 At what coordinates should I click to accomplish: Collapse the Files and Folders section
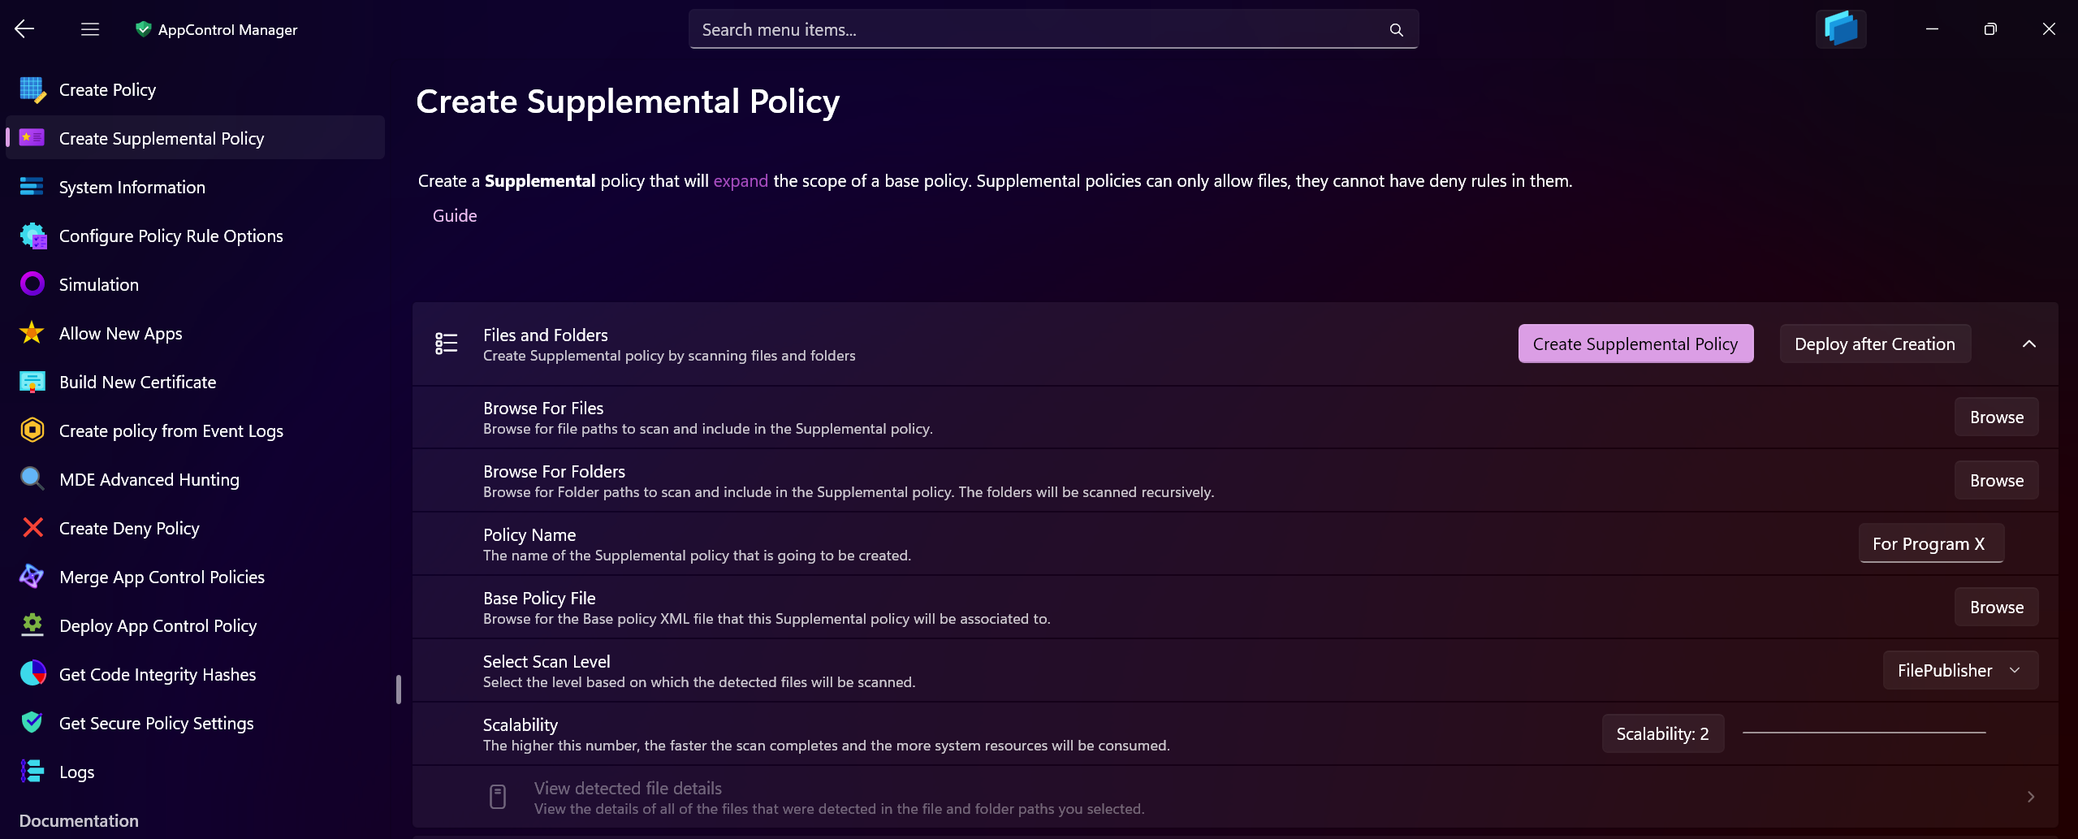click(x=2028, y=344)
